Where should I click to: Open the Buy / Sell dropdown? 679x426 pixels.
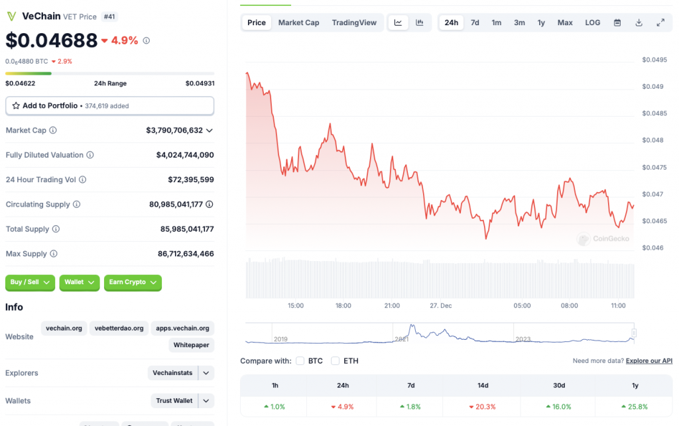[x=30, y=282]
